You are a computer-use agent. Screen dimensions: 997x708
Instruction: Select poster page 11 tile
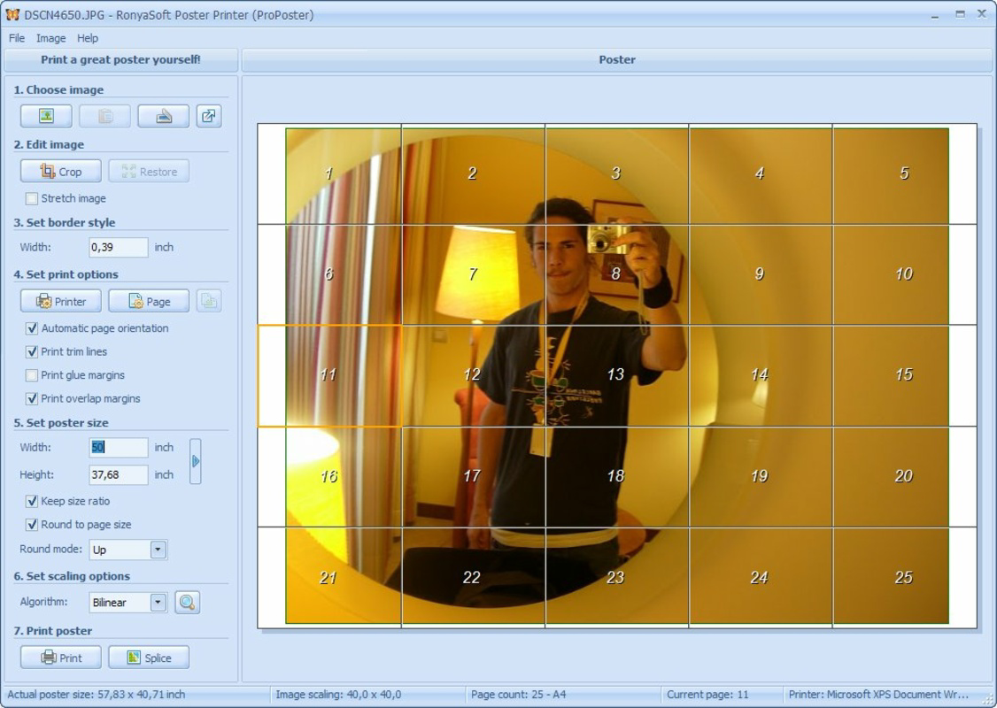[329, 375]
